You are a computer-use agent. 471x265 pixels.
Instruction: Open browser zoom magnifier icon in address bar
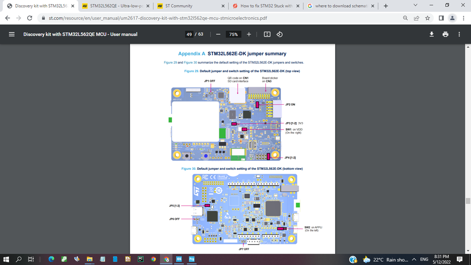(405, 18)
